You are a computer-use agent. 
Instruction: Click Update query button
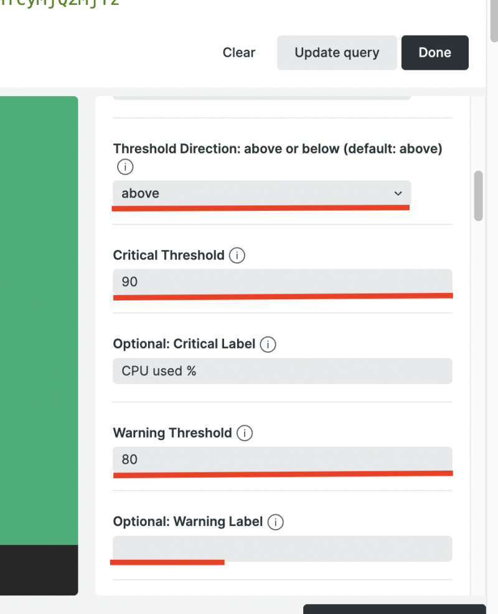pyautogui.click(x=337, y=52)
